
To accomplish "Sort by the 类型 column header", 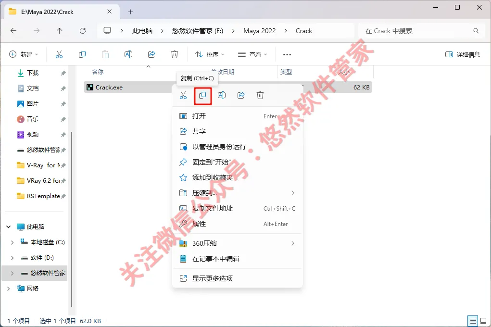I will (x=286, y=72).
